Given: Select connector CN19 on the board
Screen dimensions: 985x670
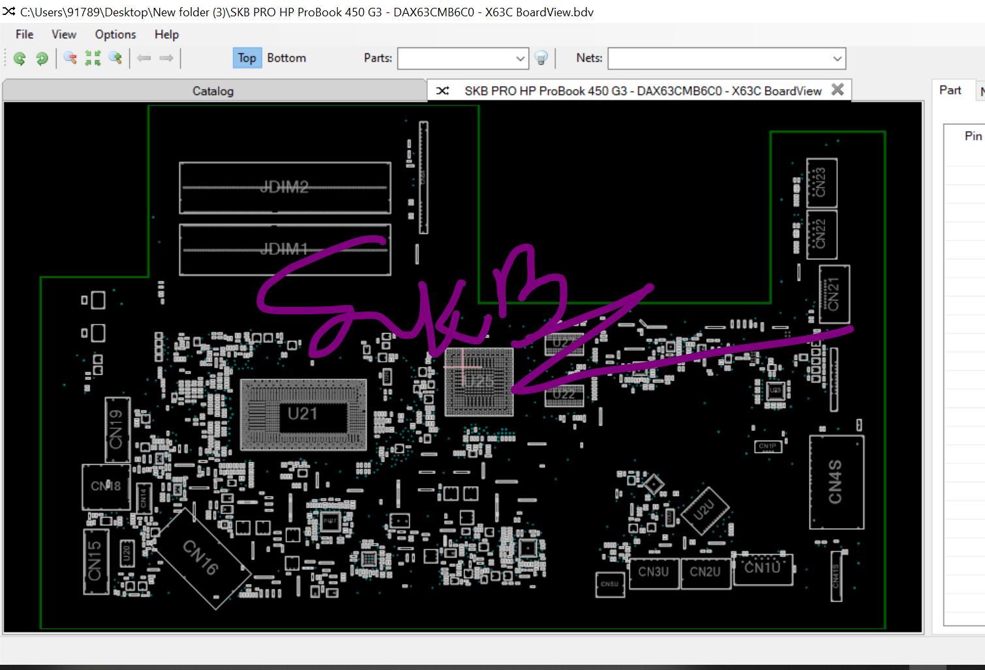Looking at the screenshot, I should pyautogui.click(x=117, y=430).
